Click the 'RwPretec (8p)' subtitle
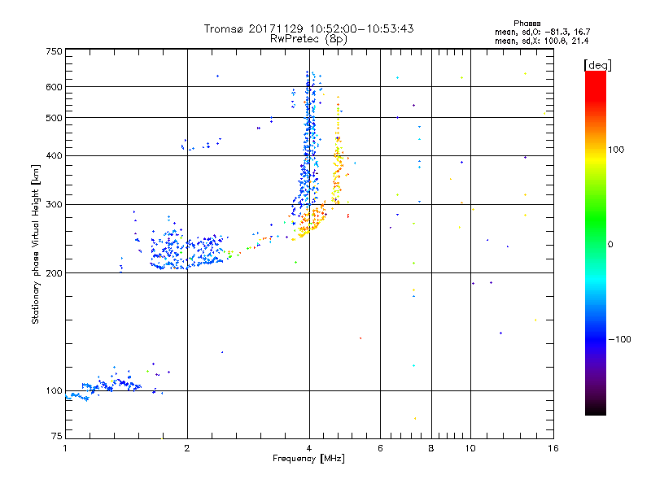 click(308, 39)
